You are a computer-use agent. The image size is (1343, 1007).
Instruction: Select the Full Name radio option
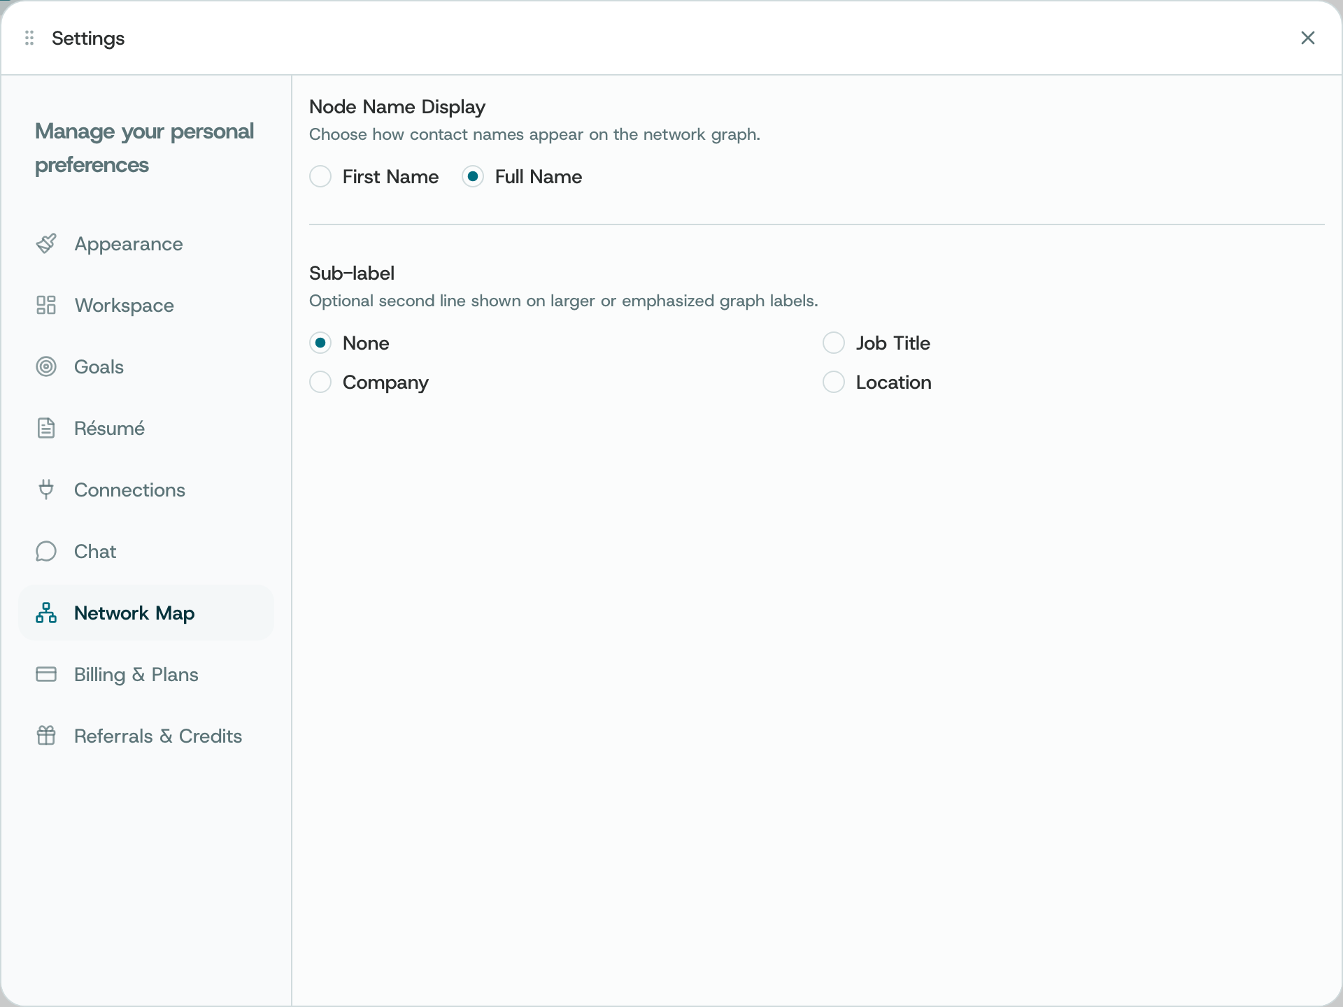(x=473, y=177)
